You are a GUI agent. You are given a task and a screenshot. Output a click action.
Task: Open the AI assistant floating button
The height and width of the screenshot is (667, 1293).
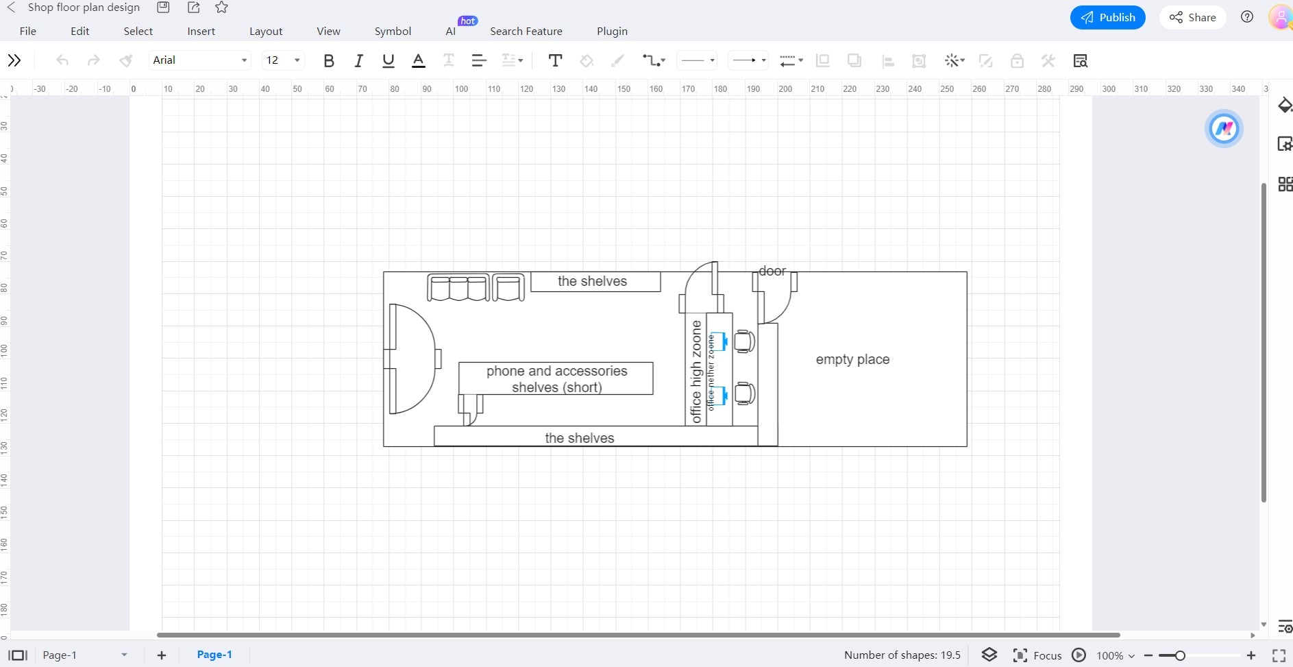(x=1224, y=128)
